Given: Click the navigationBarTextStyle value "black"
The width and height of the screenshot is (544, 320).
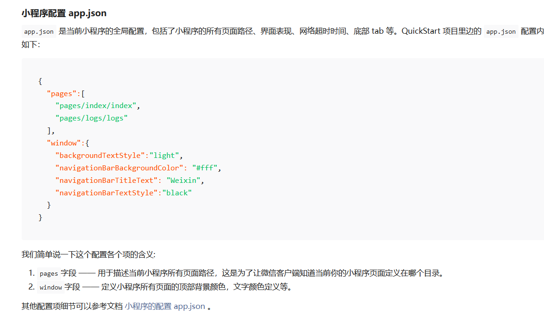Looking at the screenshot, I should click(177, 193).
